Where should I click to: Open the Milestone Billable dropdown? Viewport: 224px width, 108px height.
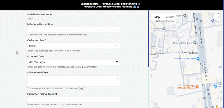point(74,78)
